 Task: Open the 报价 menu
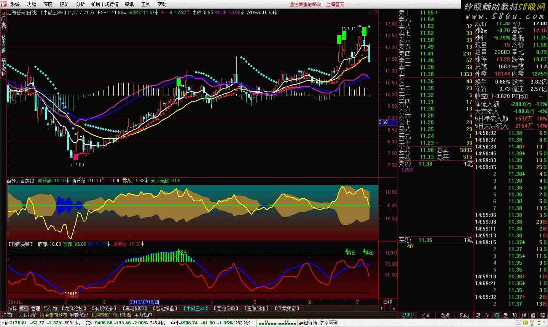tap(64, 4)
